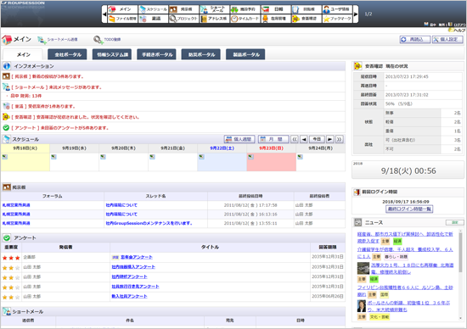Image resolution: width=467 pixels, height=329 pixels.
Task: Open the 稟議 menu item
Action: tap(154, 19)
